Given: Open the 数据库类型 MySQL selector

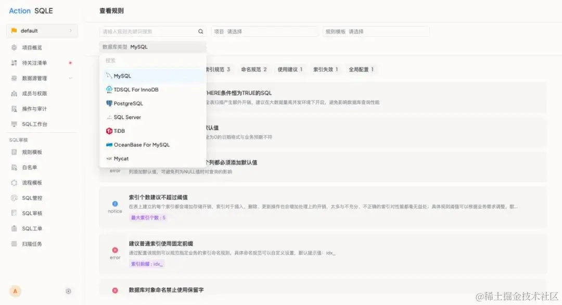Looking at the screenshot, I should click(152, 47).
